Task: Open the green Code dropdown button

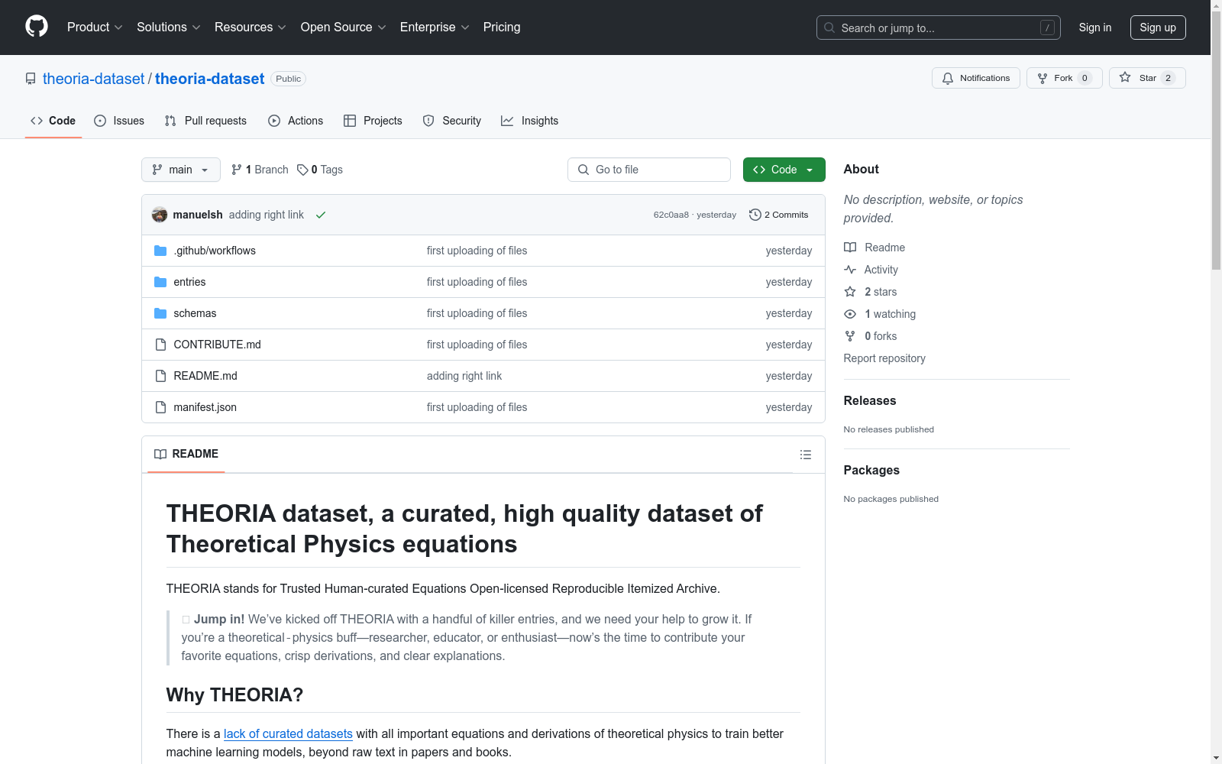Action: pyautogui.click(x=784, y=170)
